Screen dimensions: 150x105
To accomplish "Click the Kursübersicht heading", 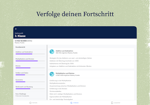I will pyautogui.click(x=20, y=47).
